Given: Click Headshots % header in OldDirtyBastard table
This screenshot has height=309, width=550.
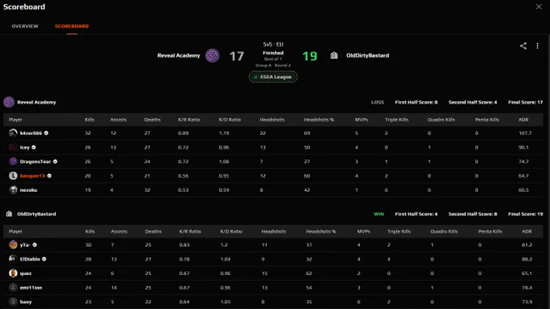Looking at the screenshot, I should [x=321, y=231].
